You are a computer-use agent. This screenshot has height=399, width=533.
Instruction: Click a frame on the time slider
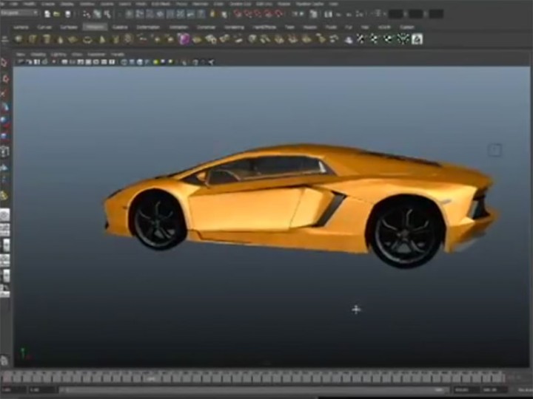tap(252, 377)
